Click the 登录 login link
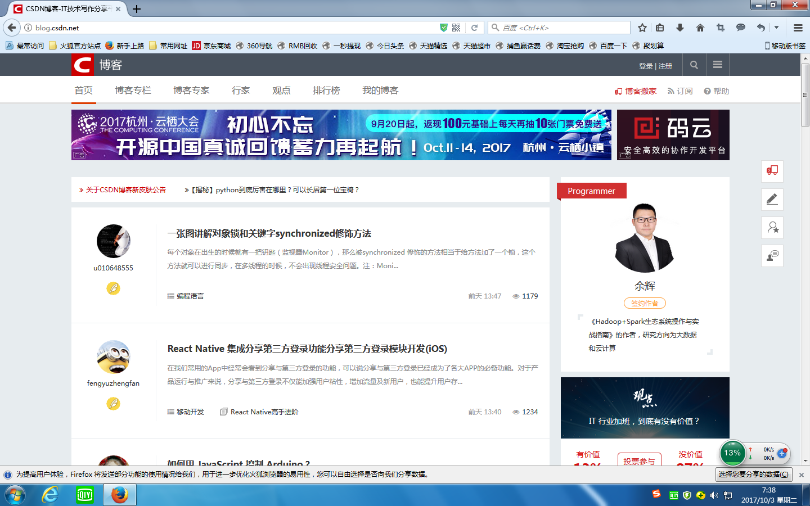The height and width of the screenshot is (506, 810). pos(646,66)
